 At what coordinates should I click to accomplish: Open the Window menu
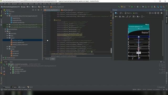coord(54,4)
